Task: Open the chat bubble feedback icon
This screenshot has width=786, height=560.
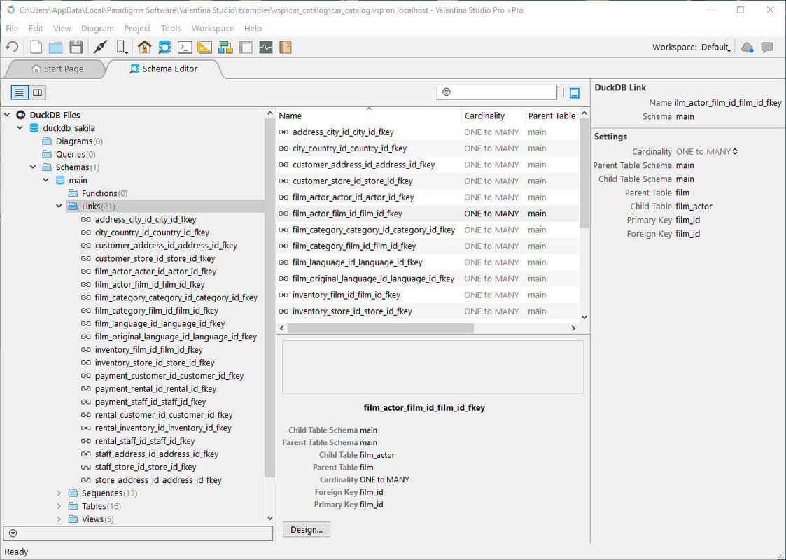Action: tap(767, 47)
